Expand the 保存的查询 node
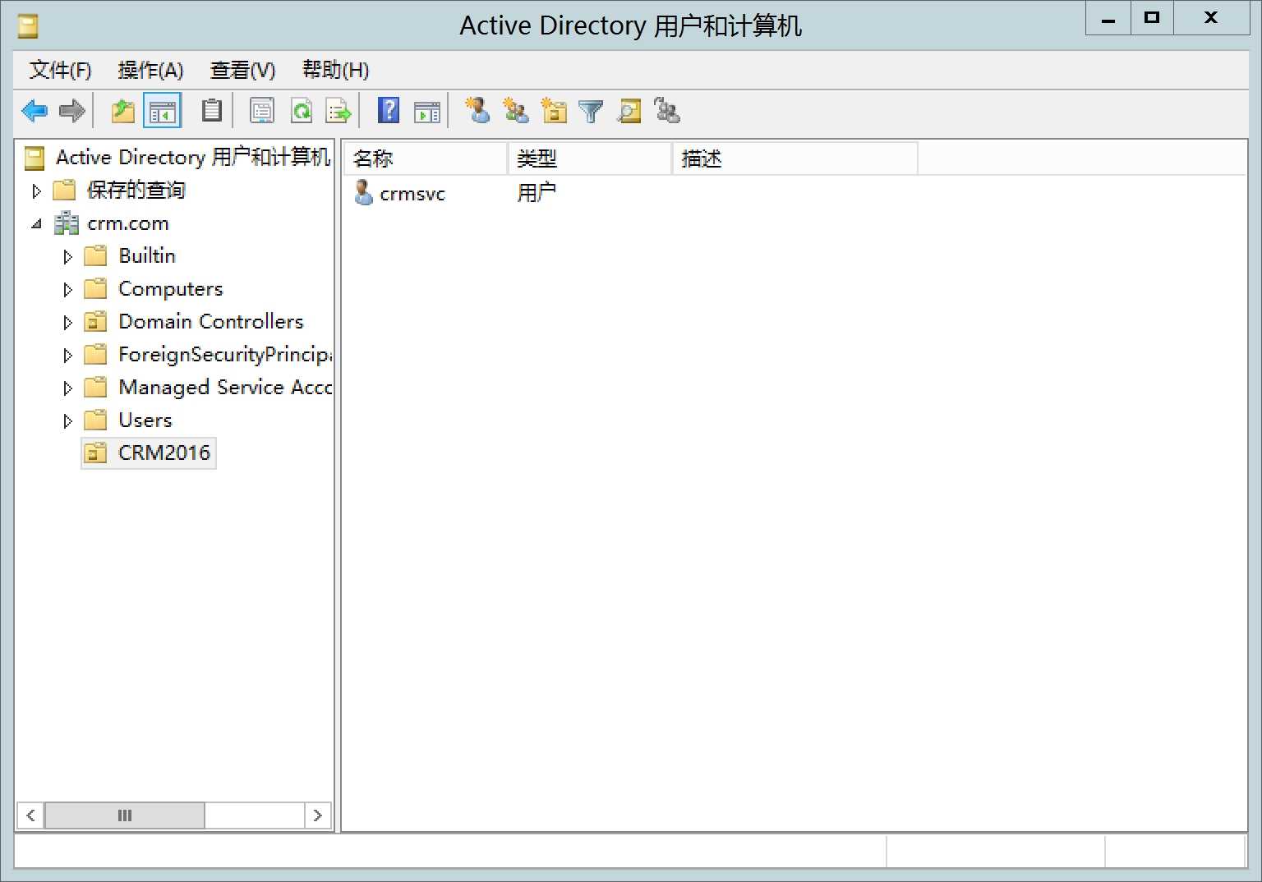Viewport: 1262px width, 882px height. [36, 191]
